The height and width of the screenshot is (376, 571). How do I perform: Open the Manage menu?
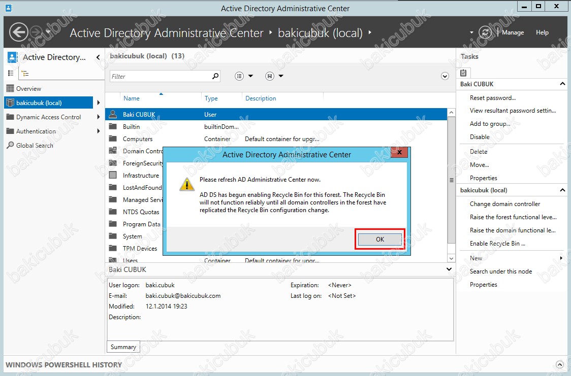(513, 32)
